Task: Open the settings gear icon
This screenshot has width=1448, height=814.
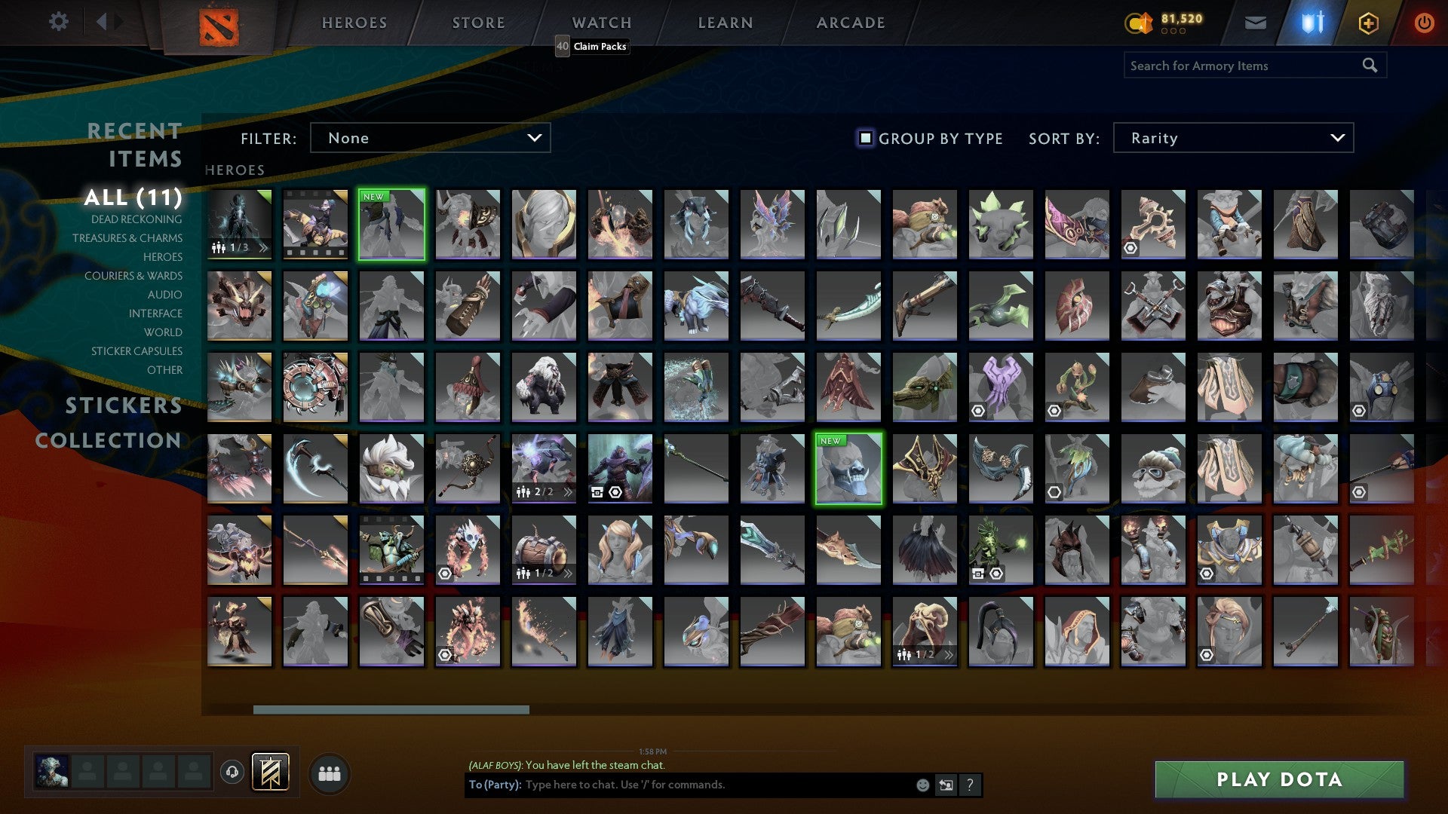Action: coord(58,22)
